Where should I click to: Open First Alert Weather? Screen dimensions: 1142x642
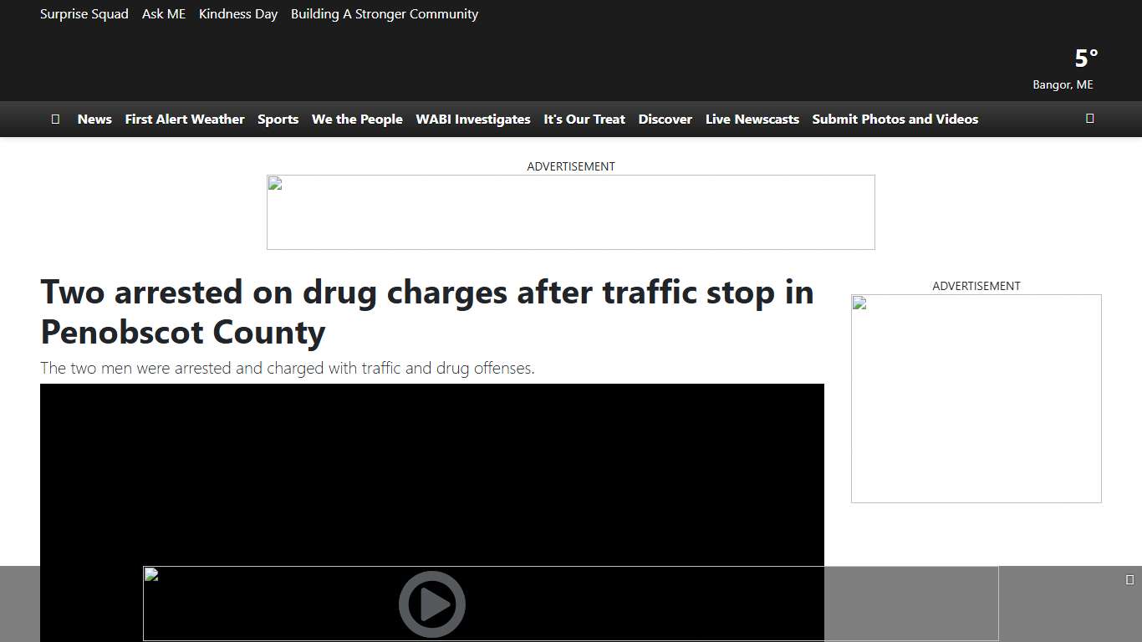point(185,119)
